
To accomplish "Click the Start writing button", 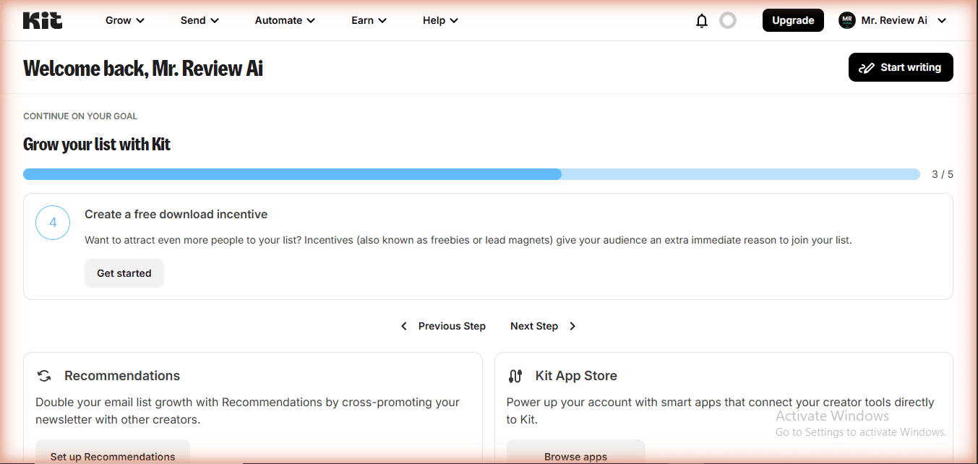I will point(901,67).
